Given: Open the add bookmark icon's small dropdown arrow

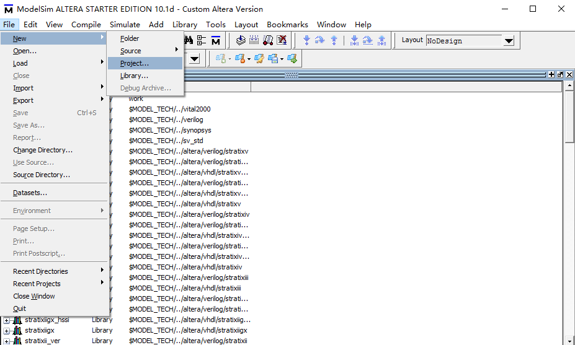Looking at the screenshot, I should (x=230, y=59).
